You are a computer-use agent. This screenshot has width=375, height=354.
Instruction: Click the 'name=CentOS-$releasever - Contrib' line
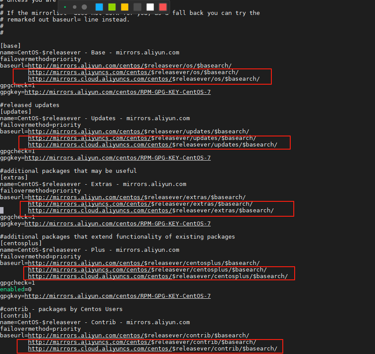(x=95, y=322)
